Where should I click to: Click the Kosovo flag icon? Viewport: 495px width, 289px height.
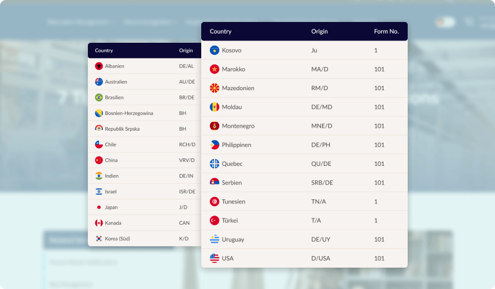(x=215, y=50)
